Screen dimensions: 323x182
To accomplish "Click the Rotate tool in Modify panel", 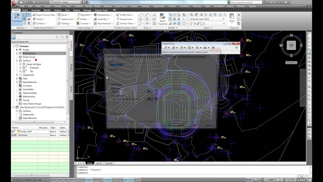I will [x=175, y=15].
